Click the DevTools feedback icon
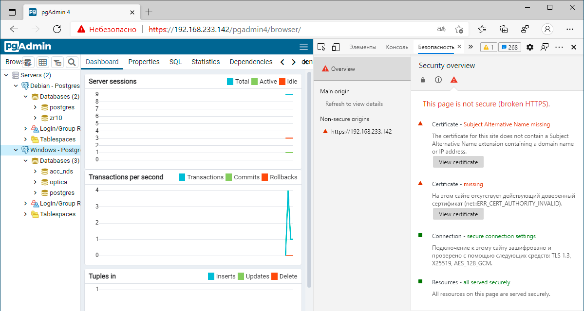This screenshot has width=584, height=311. pyautogui.click(x=545, y=47)
